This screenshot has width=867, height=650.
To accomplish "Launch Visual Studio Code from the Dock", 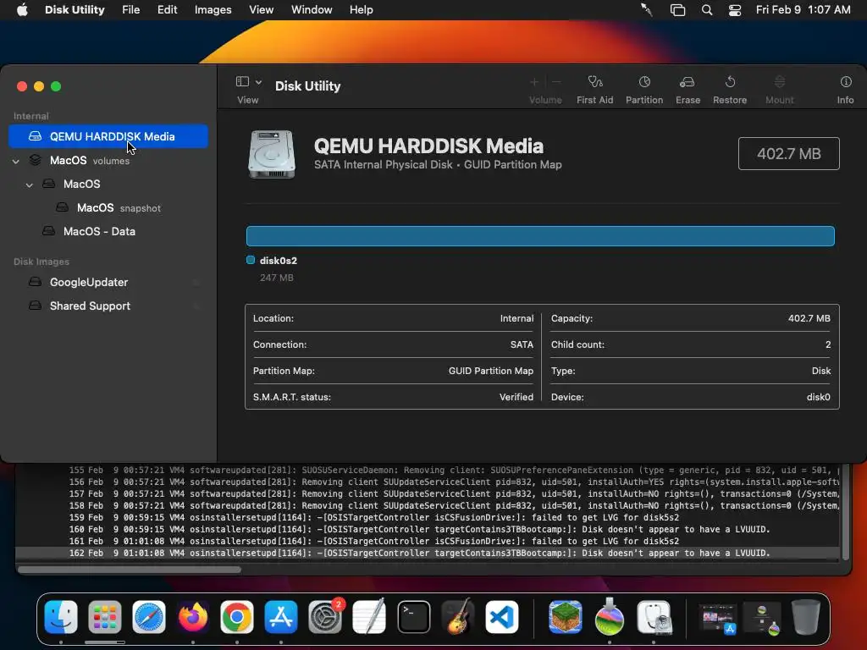I will click(x=502, y=617).
